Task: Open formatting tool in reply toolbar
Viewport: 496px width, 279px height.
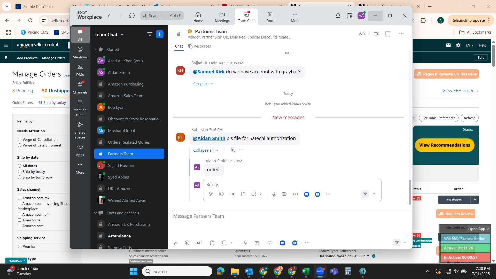Action: click(211, 194)
